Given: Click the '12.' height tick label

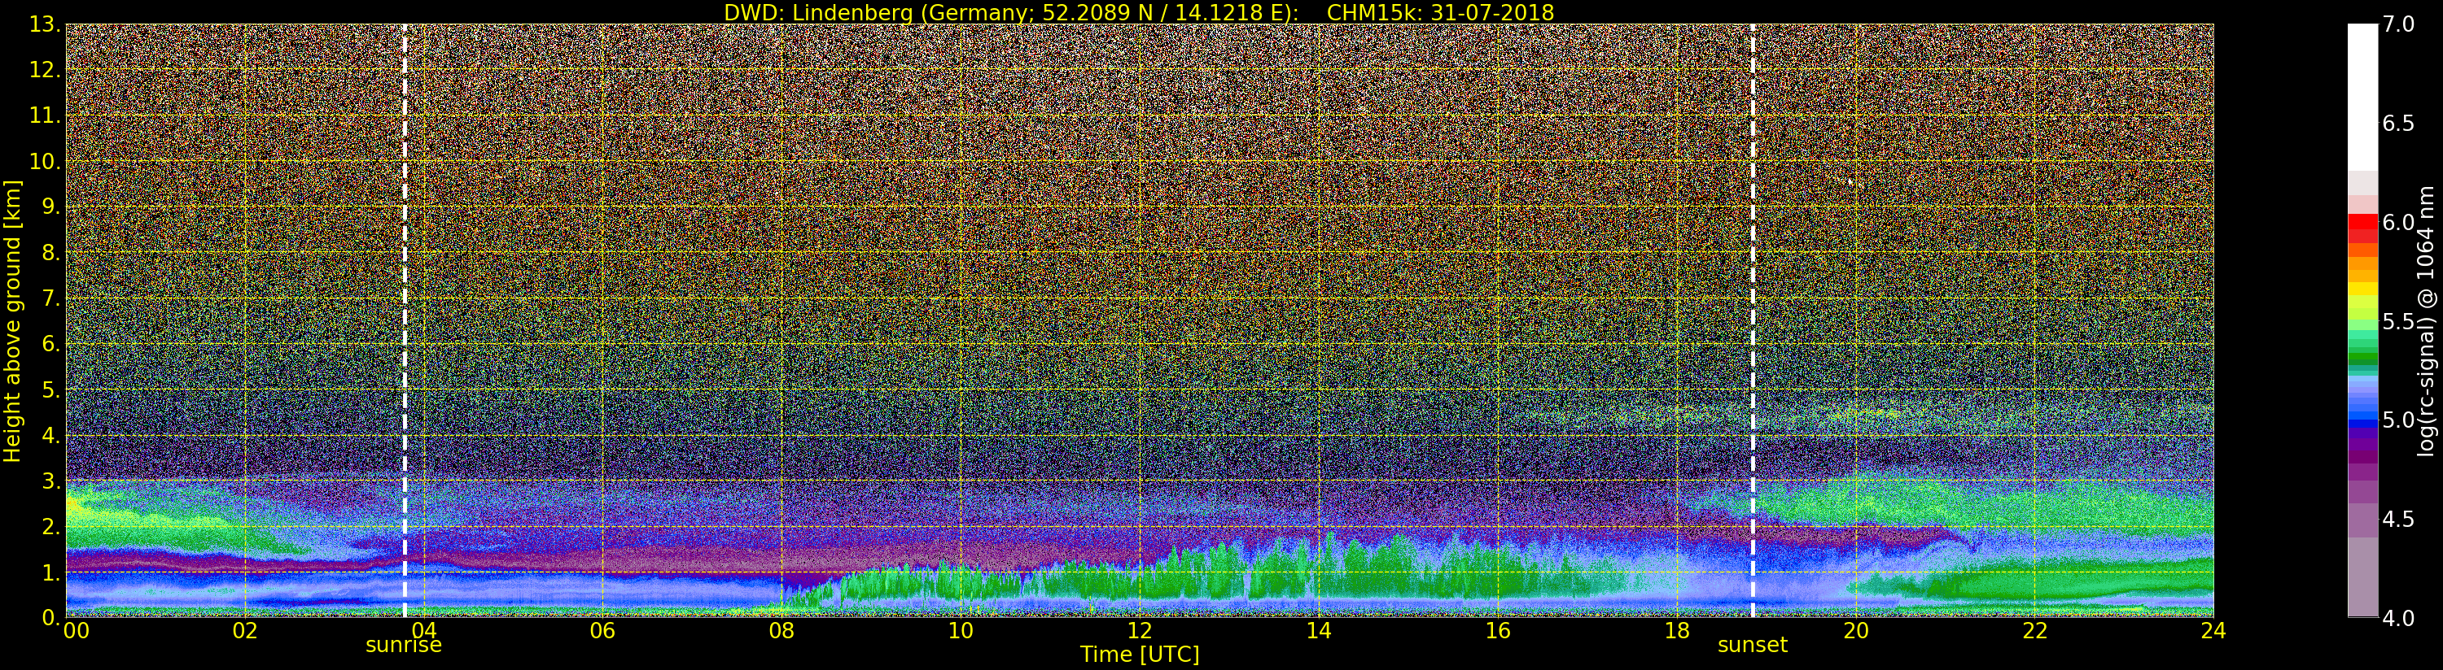Looking at the screenshot, I should [x=46, y=70].
